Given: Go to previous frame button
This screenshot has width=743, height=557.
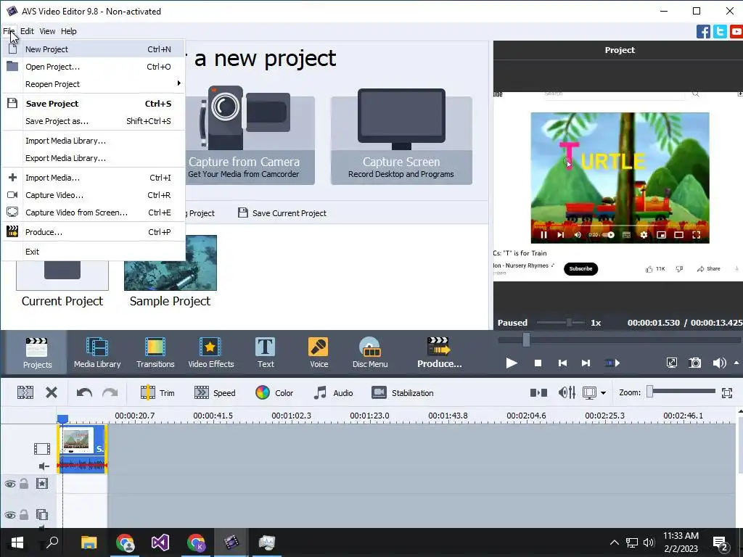Looking at the screenshot, I should tap(562, 363).
